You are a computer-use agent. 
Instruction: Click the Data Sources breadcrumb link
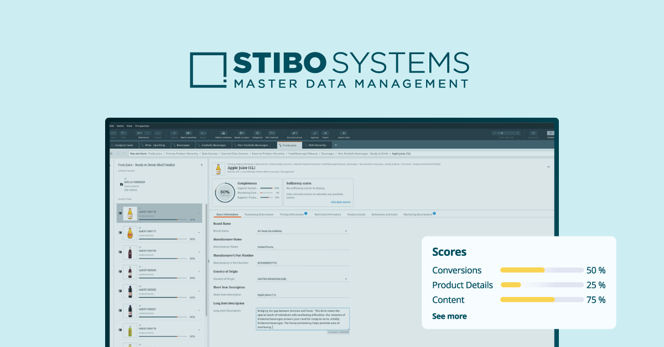point(210,154)
